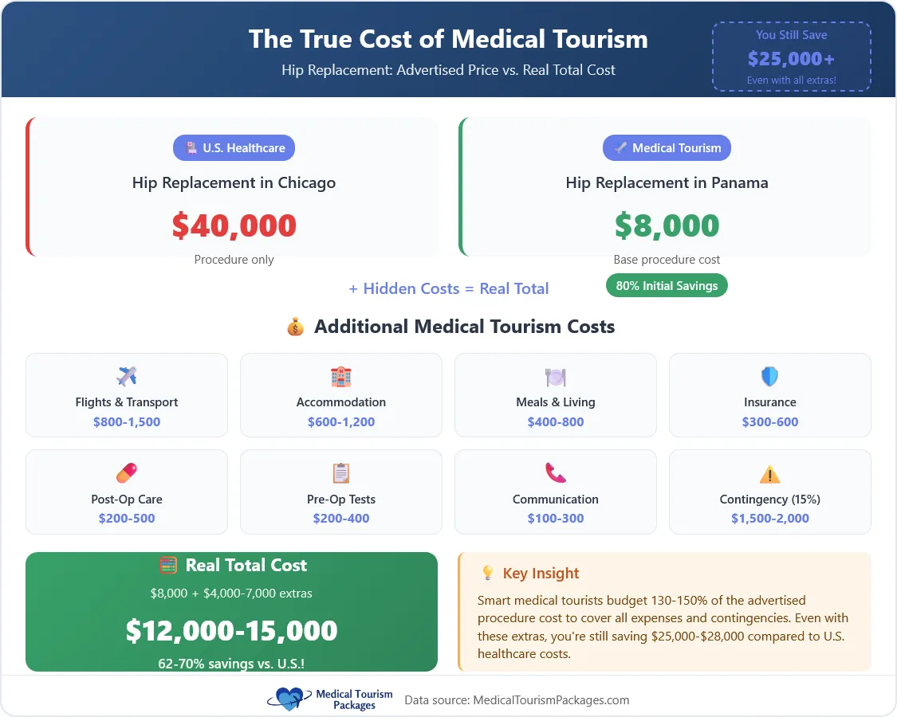Screen dimensions: 897x717
Task: Click the $40,000 Chicago price
Action: [234, 226]
